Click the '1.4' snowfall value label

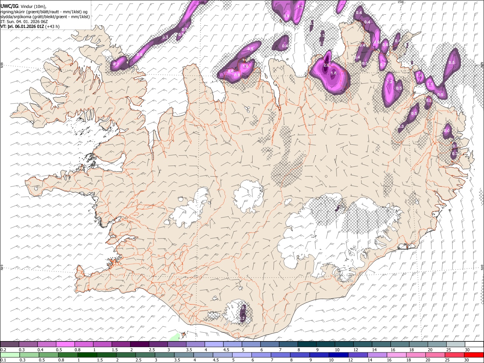tap(419, 76)
